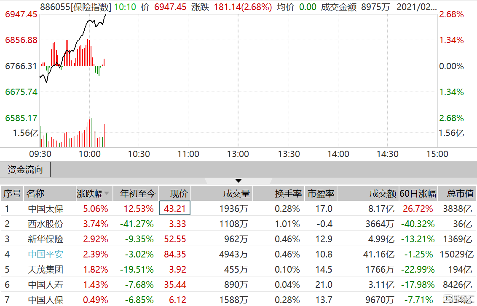Click the 1.01% turnover rate cell
Image resolution: width=477 pixels, height=306 pixels.
tap(287, 224)
